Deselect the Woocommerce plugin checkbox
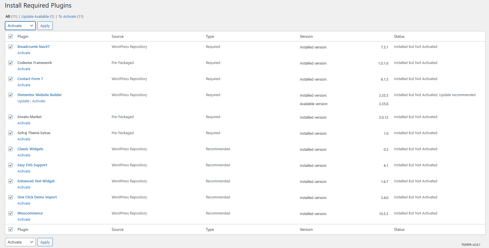This screenshot has height=248, width=489. [10, 213]
